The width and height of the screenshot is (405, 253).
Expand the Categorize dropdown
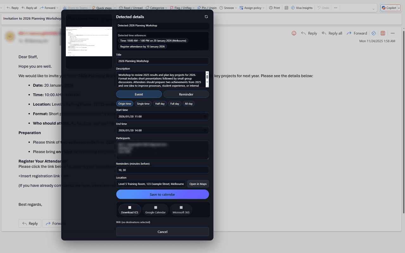(166, 8)
